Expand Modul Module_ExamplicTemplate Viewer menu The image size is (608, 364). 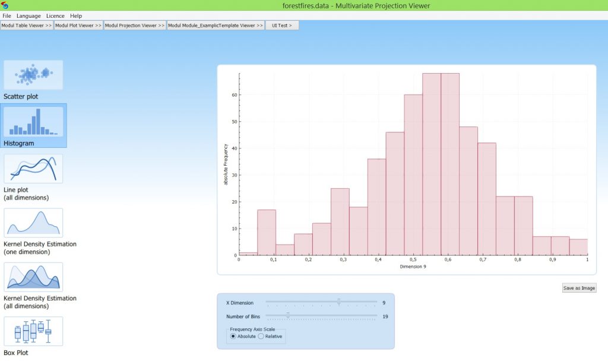point(215,26)
